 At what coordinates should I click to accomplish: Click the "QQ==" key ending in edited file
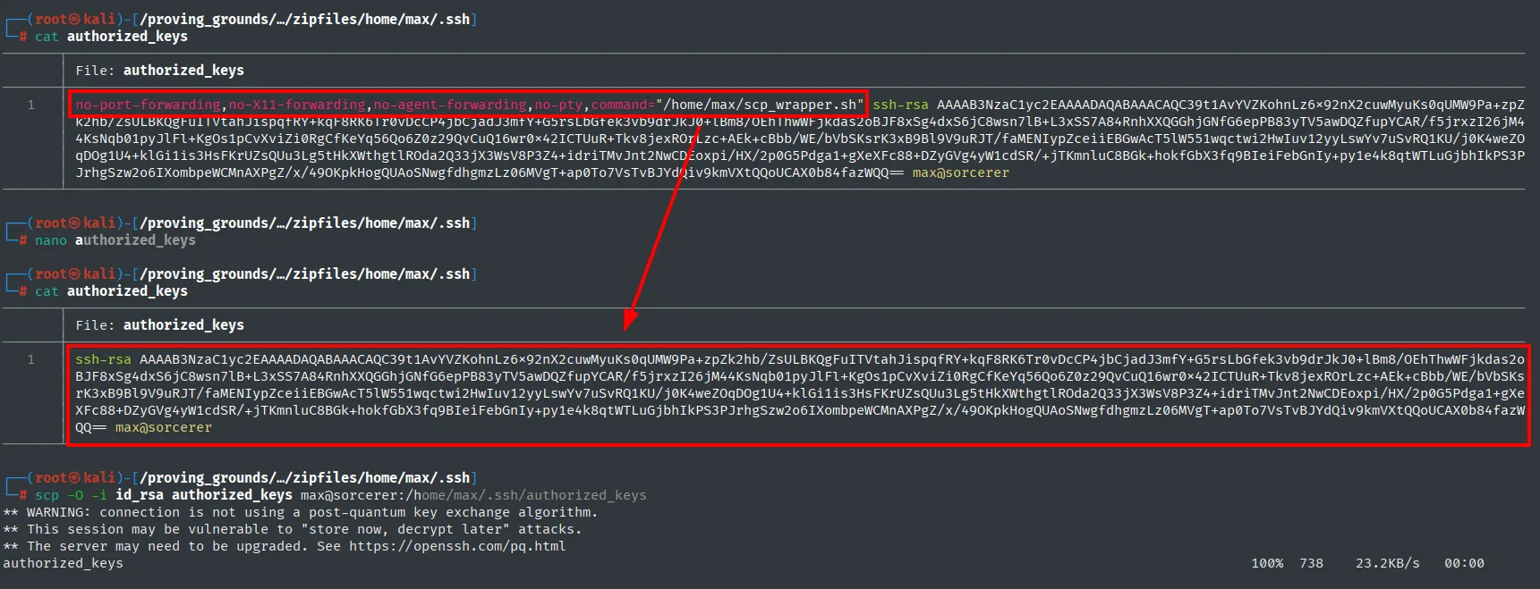90,428
